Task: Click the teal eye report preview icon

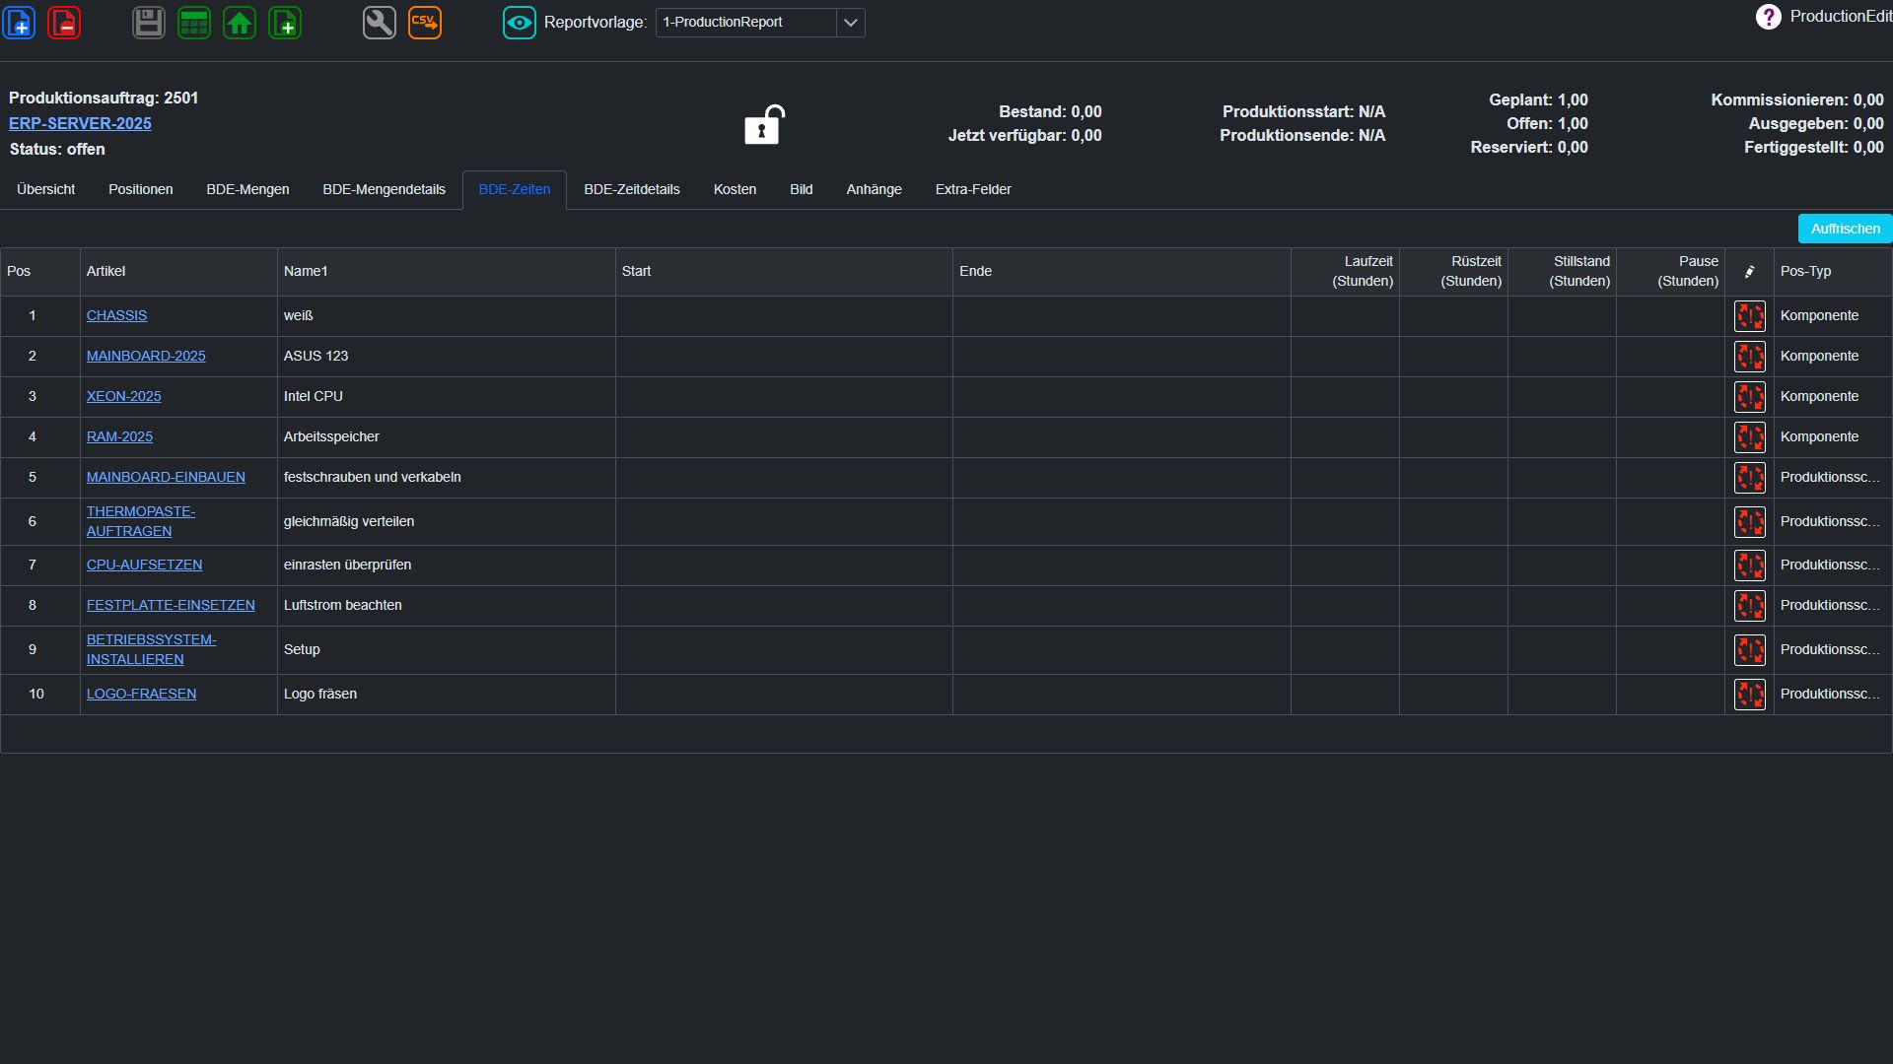Action: coord(520,22)
